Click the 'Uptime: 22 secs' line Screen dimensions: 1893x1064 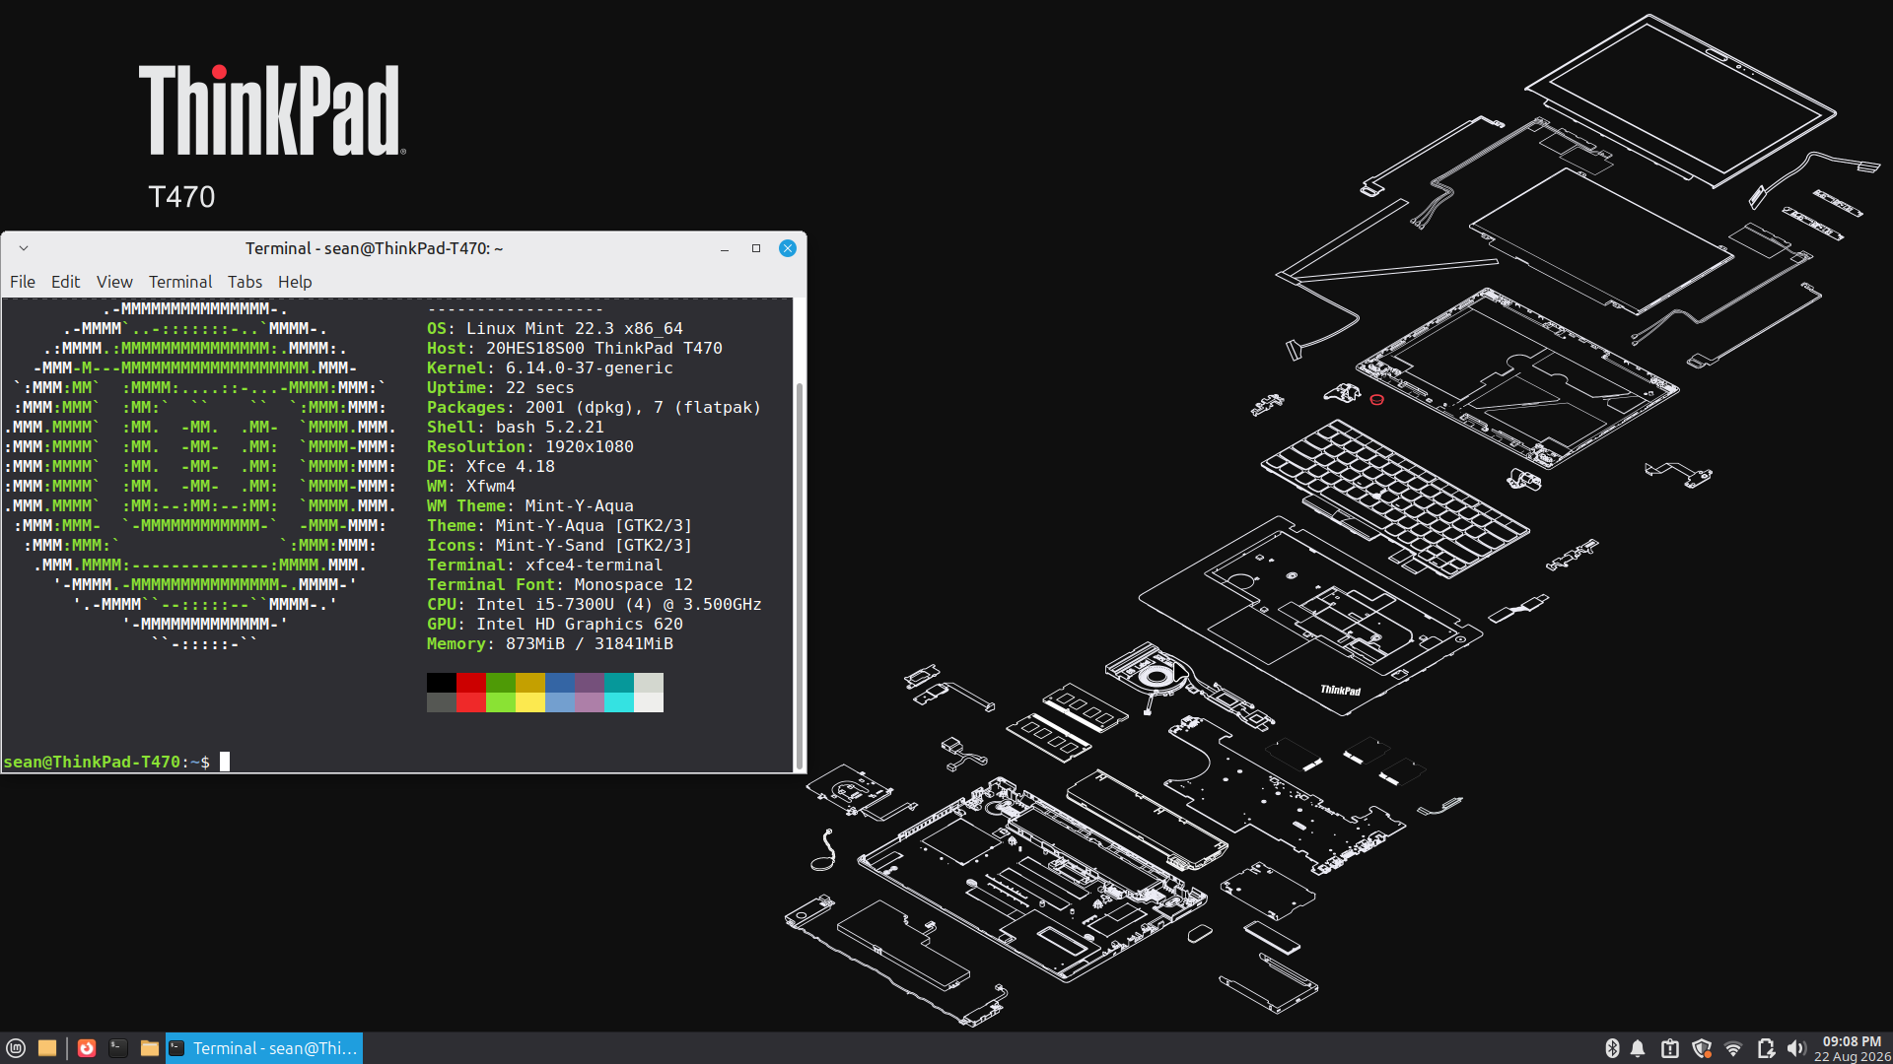[501, 388]
